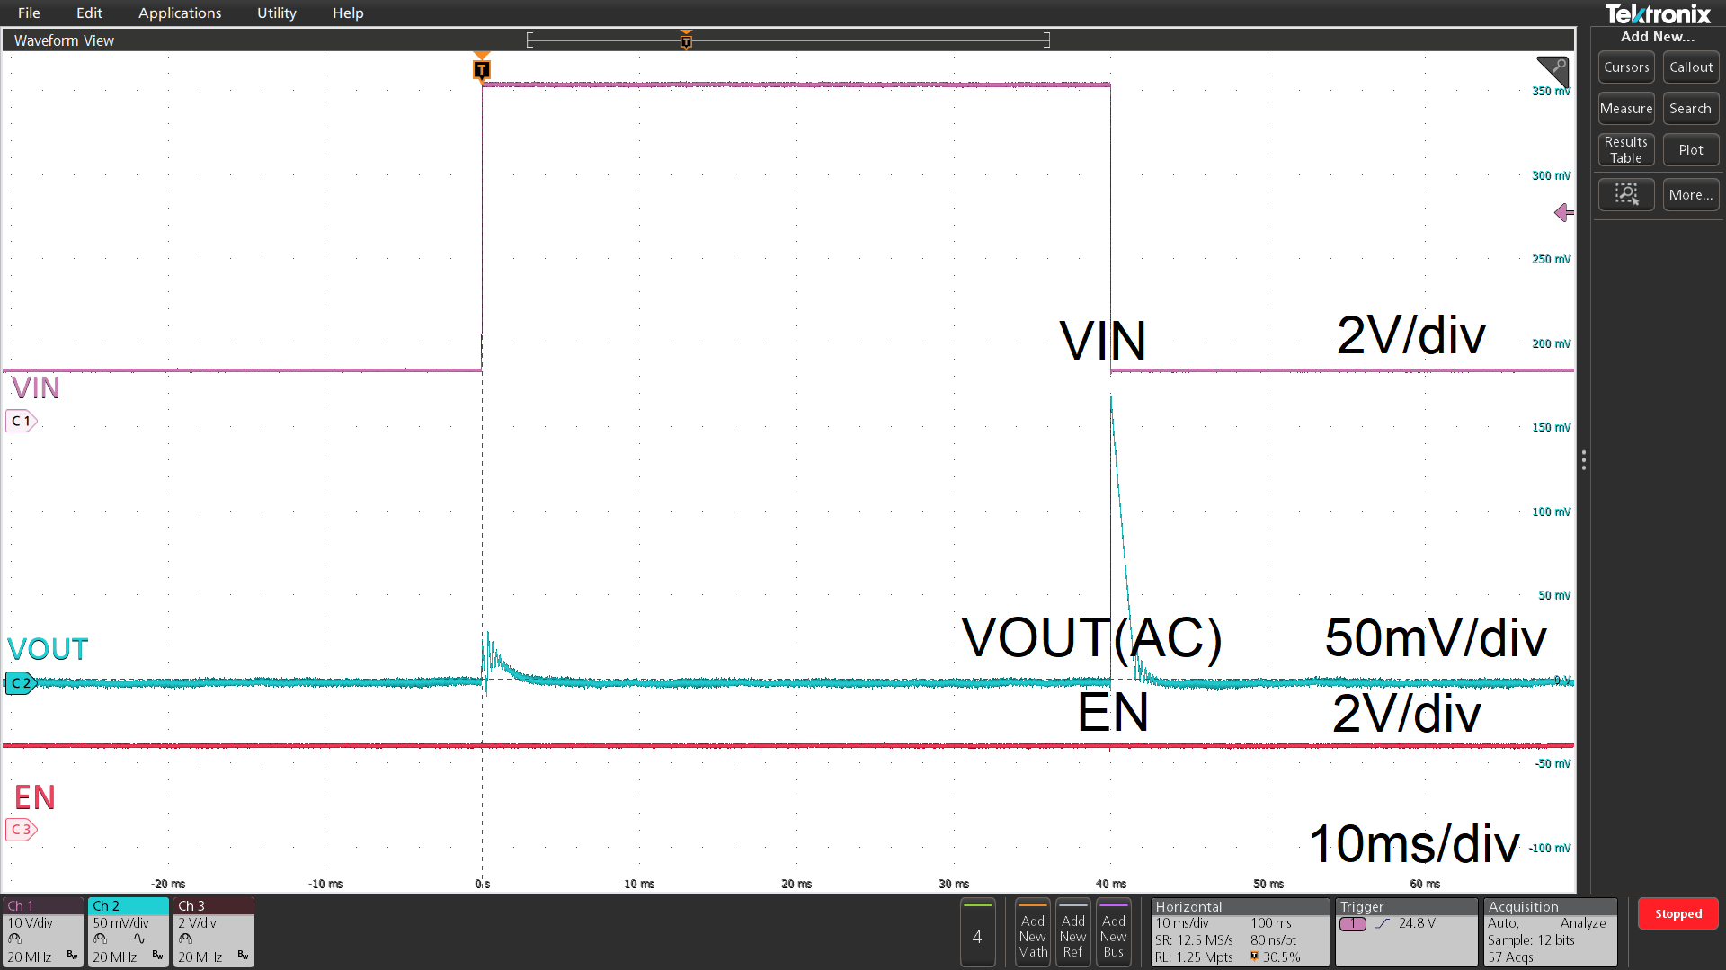Open the Utility menu
The image size is (1726, 970).
[276, 13]
